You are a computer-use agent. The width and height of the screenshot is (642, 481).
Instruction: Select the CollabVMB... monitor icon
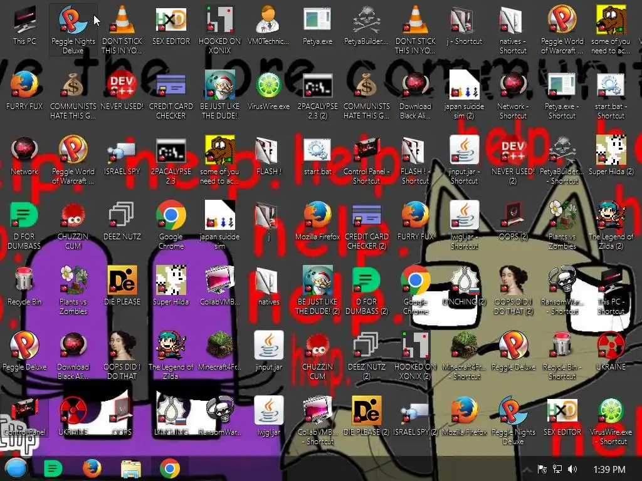(220, 286)
